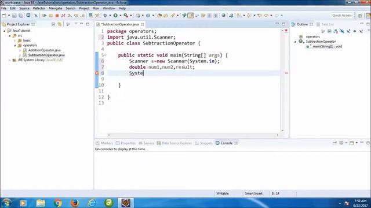The height and width of the screenshot is (208, 371).
Task: Open Firefox from the taskbar
Action: [75, 203]
